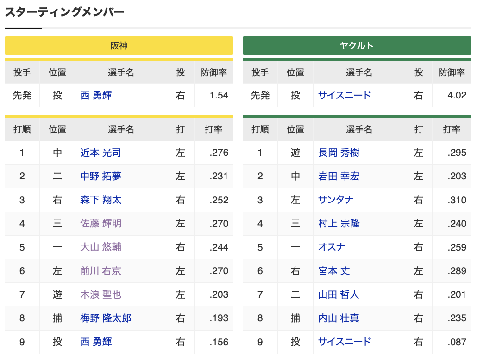Click .203 average in 木浪 聖也's row
Viewport: 477px width, 355px height.
(x=219, y=294)
